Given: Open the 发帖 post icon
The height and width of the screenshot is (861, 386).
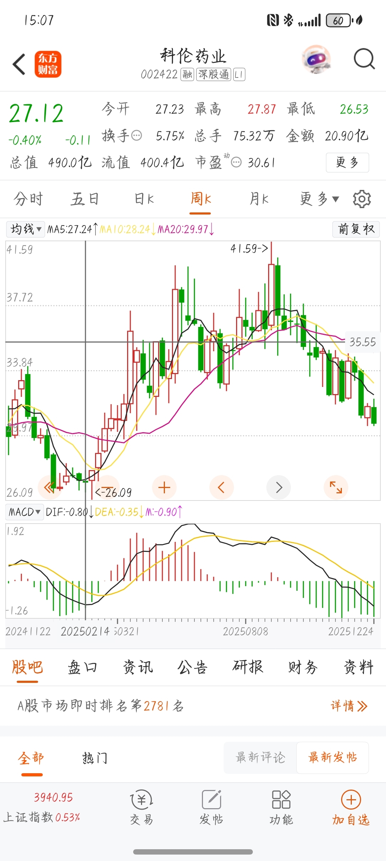Looking at the screenshot, I should click(212, 807).
